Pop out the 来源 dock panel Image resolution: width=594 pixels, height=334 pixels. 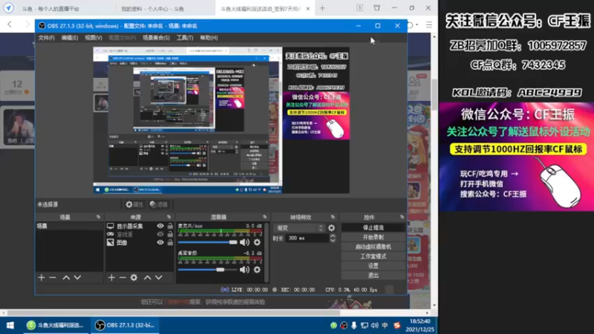169,217
